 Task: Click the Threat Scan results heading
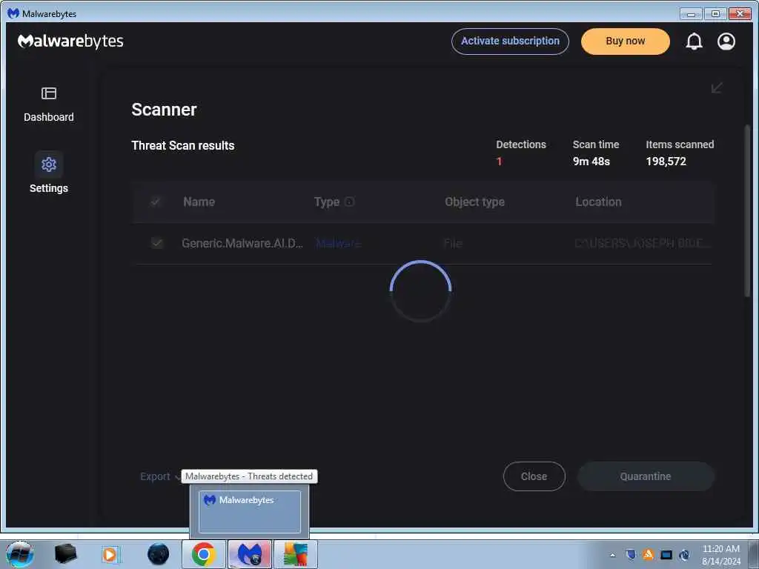[183, 146]
